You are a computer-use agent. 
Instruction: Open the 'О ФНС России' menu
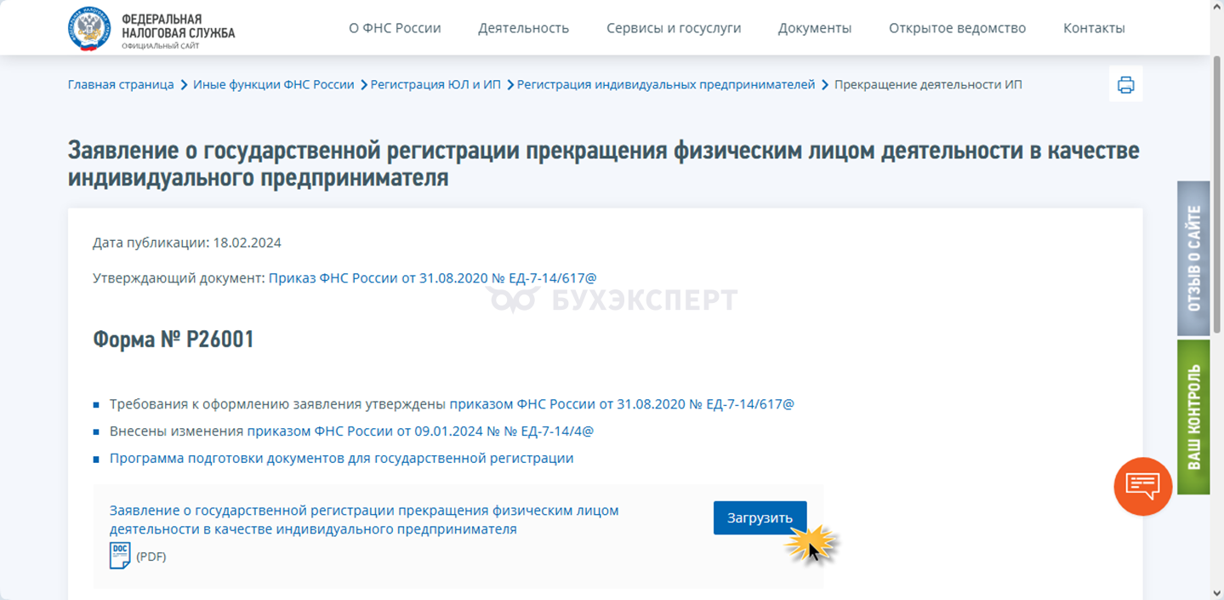pos(395,28)
